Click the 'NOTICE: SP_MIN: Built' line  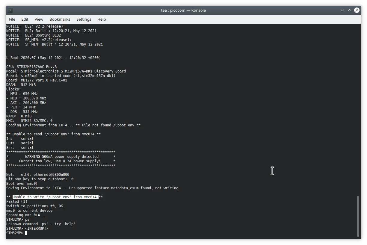[x=55, y=44]
